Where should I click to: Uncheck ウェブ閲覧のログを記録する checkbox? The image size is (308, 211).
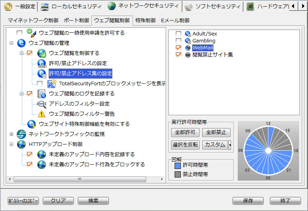30,93
